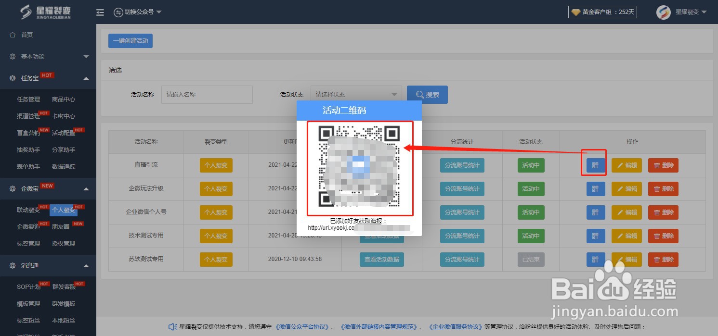Open 抽奖助手 in the sidebar

click(28, 150)
